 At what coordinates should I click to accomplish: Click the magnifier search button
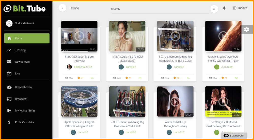214,9
